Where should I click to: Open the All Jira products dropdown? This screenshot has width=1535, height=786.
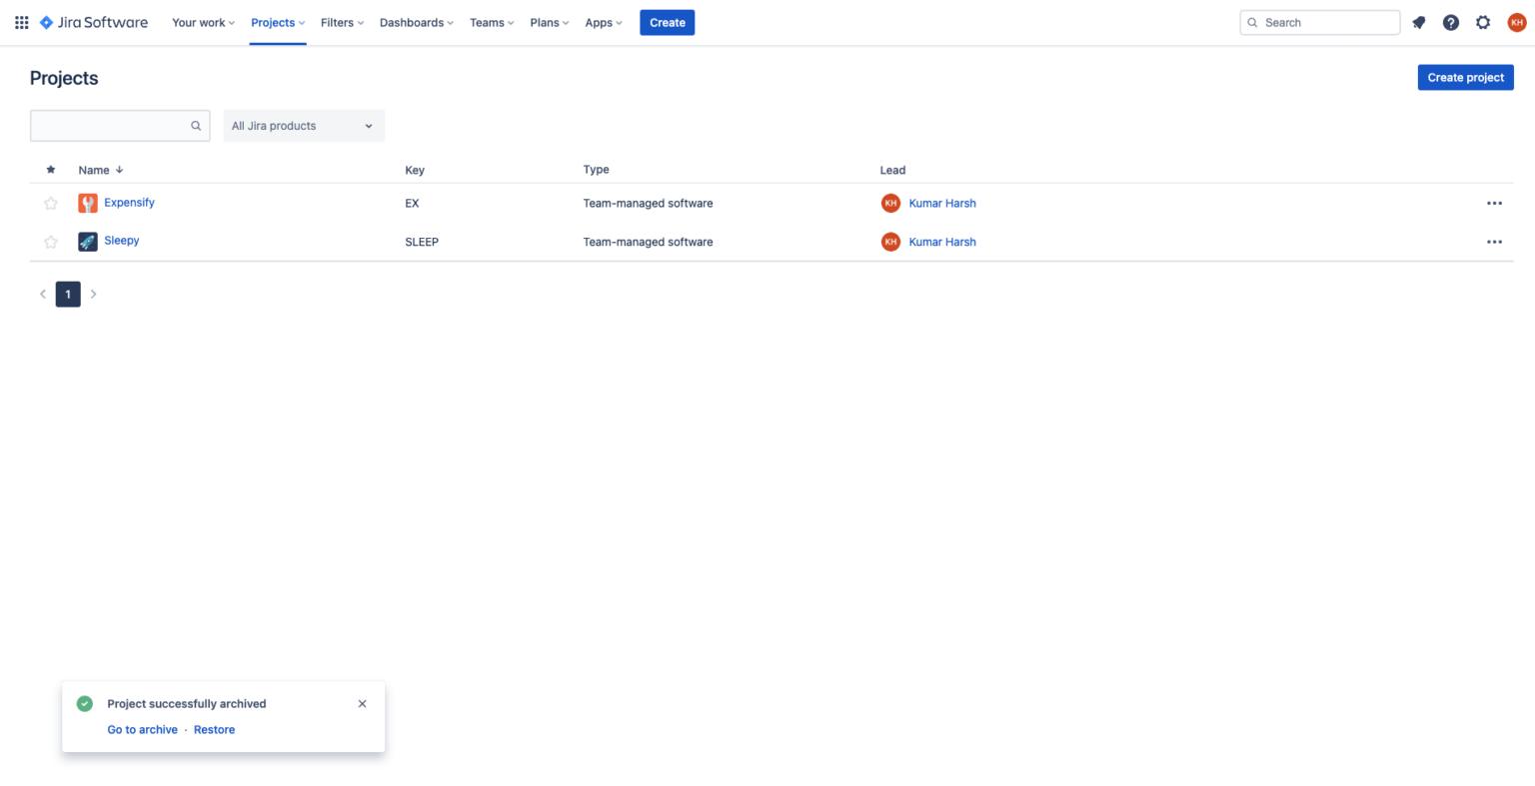[304, 126]
